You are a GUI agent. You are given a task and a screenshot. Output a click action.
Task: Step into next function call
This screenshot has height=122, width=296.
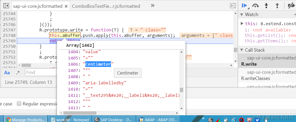(266, 6)
